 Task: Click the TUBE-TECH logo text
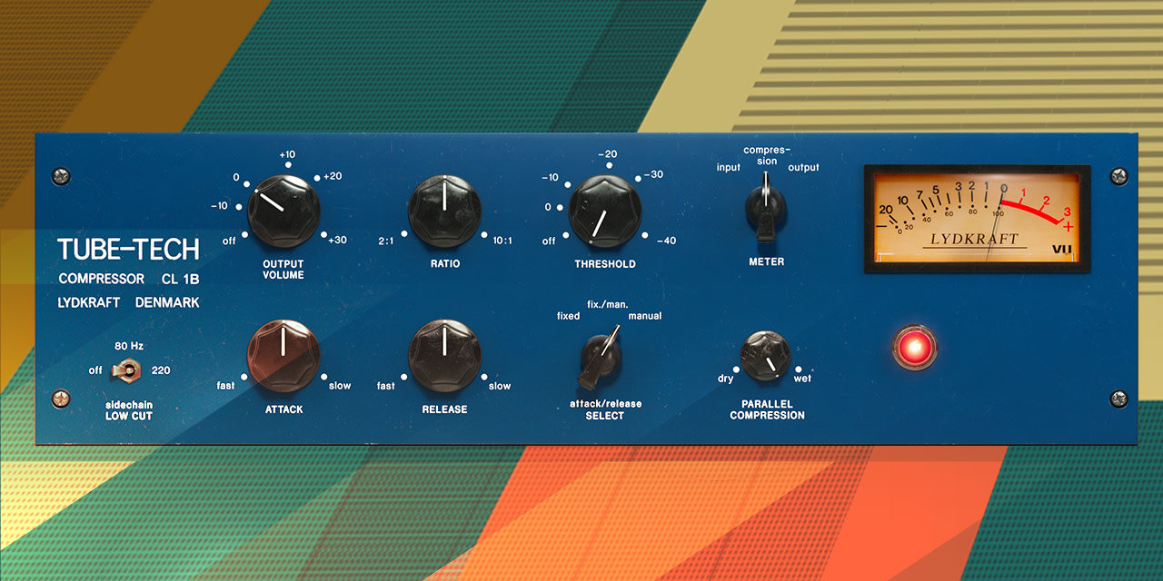coord(128,249)
